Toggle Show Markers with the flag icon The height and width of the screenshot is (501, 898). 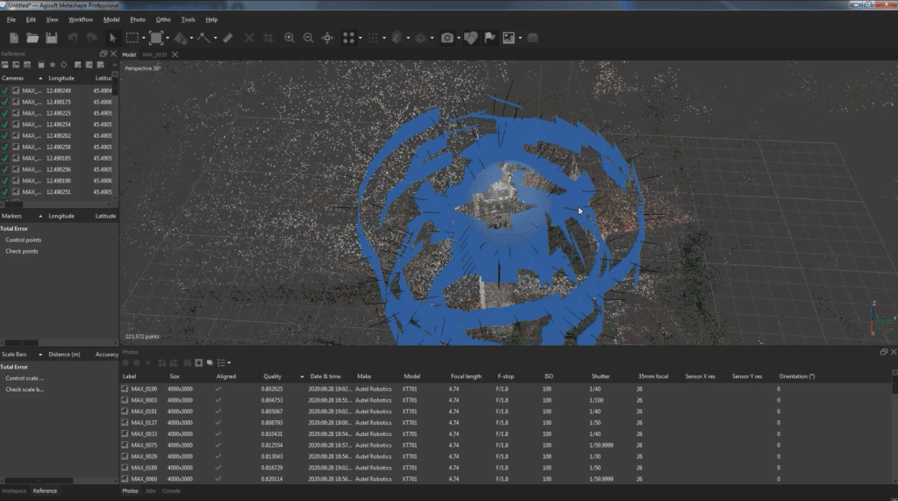(489, 38)
